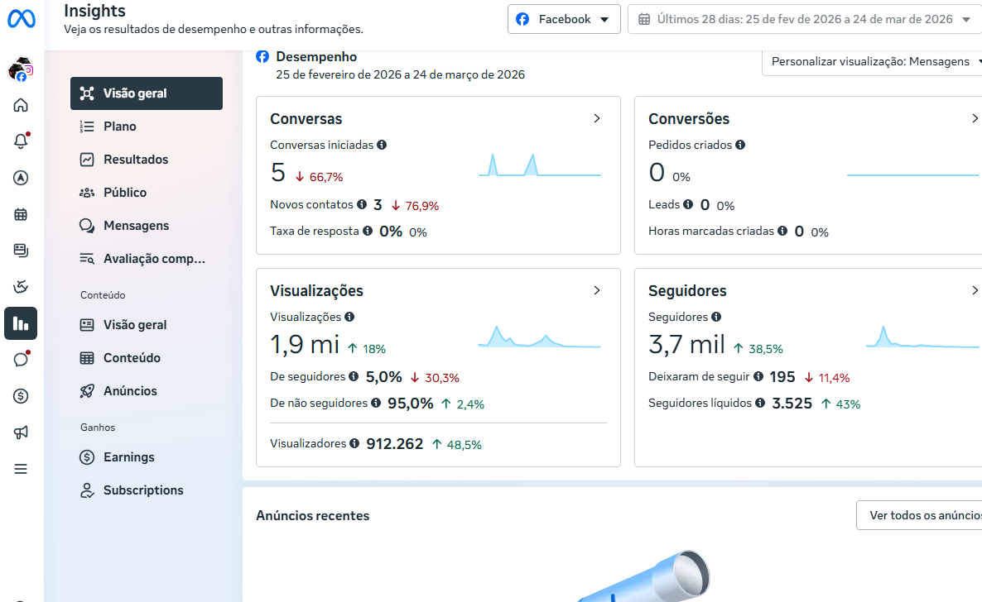
Task: Click the Seguidores card title
Action: tap(687, 291)
